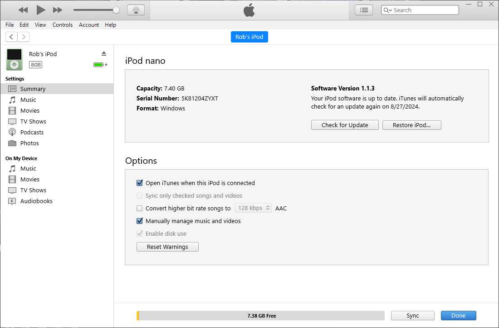Open the 128 kbps bit rate dropdown

[253, 208]
